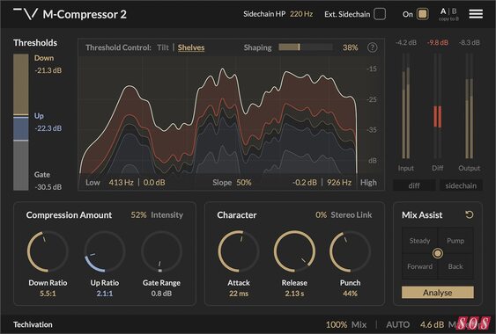Open the threshold control help question mark
Viewport: 496px width, 334px height.
tap(373, 47)
